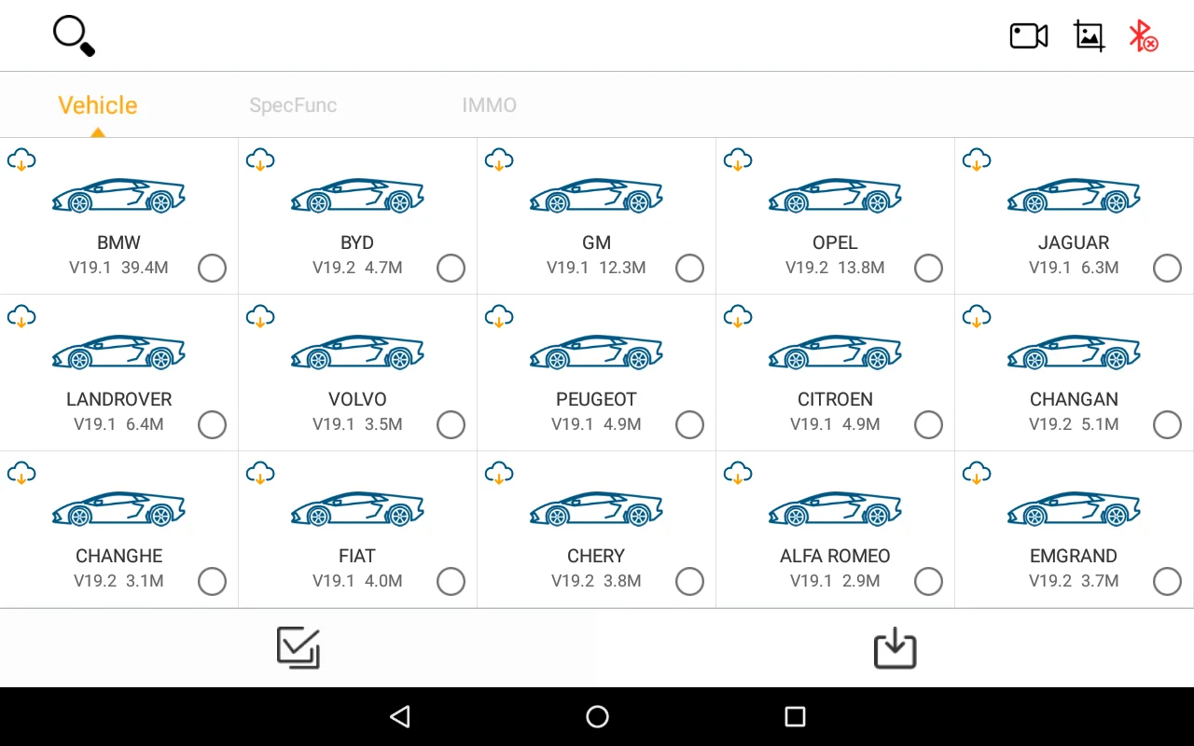Click OPEL's version text V19.2 13.8M
The width and height of the screenshot is (1194, 746).
(x=835, y=268)
